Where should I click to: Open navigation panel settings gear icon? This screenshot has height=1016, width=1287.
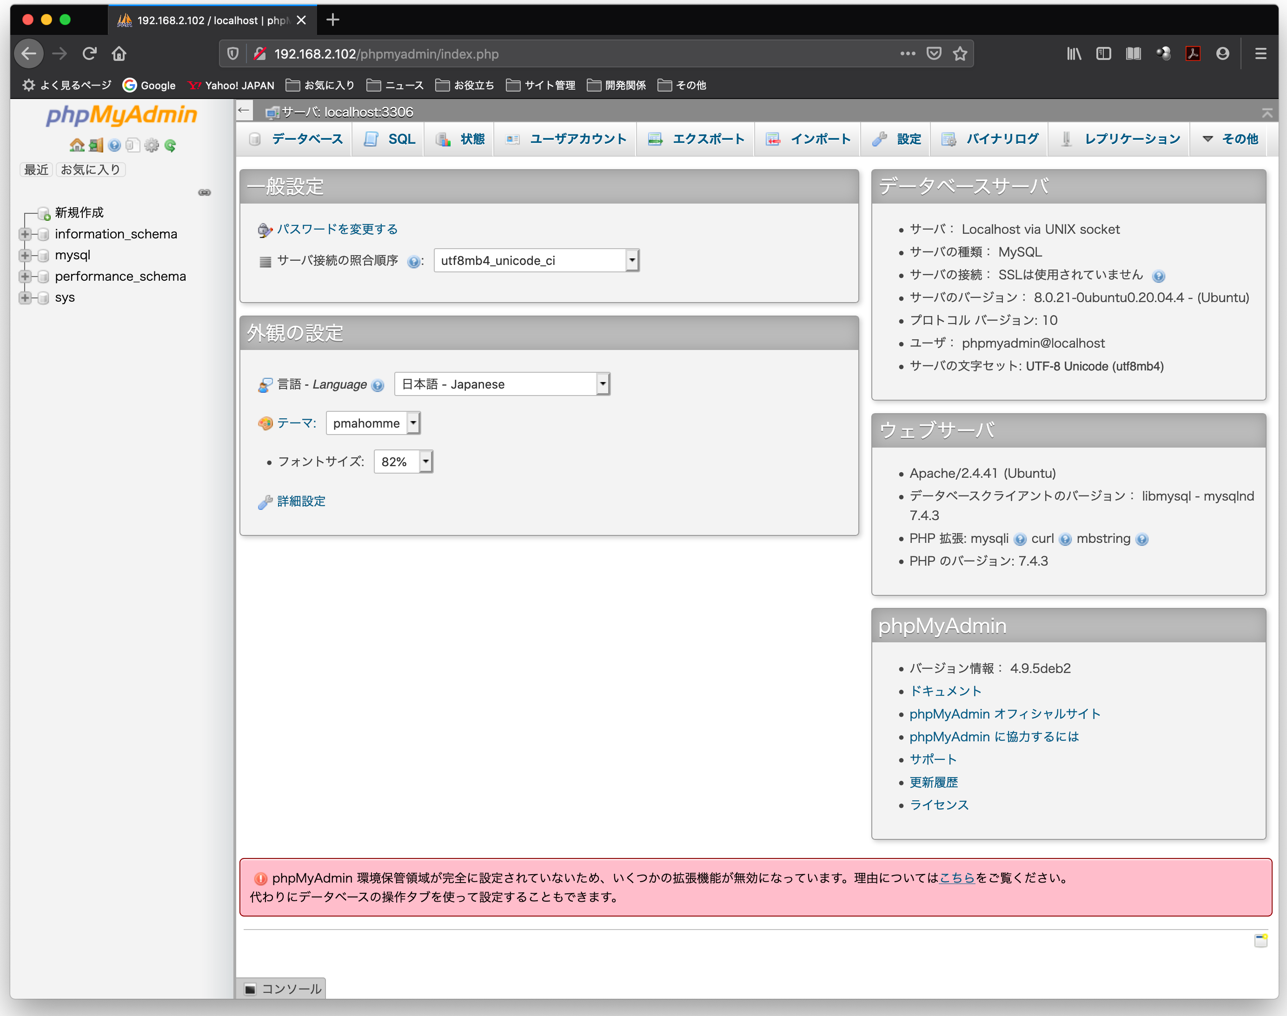[152, 145]
